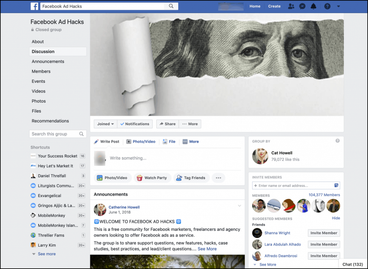Go to the Events section
Viewport: 368px width, 269px height.
pyautogui.click(x=38, y=81)
